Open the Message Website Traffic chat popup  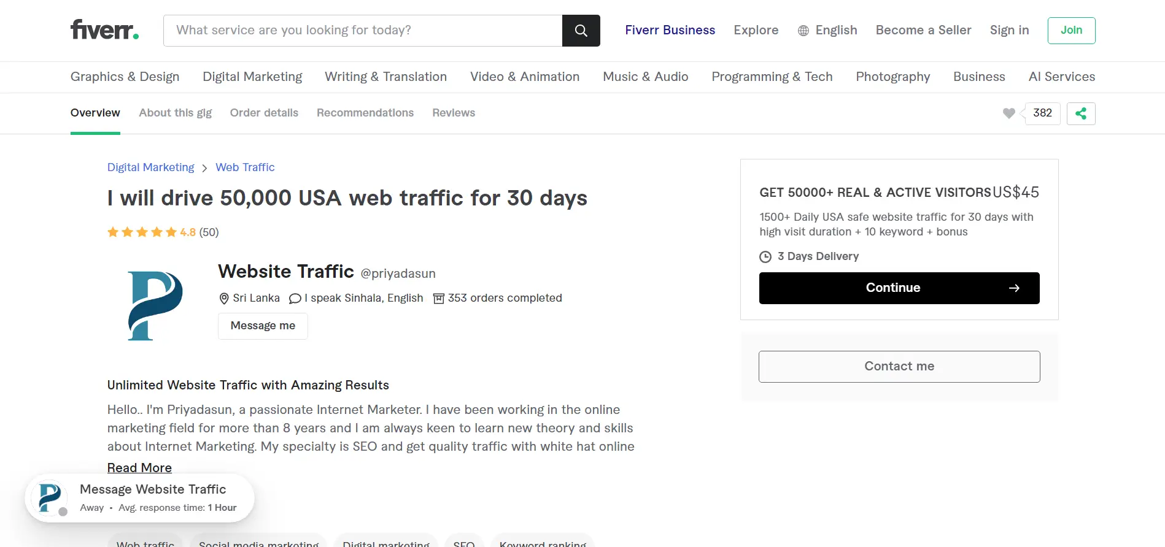click(x=139, y=498)
